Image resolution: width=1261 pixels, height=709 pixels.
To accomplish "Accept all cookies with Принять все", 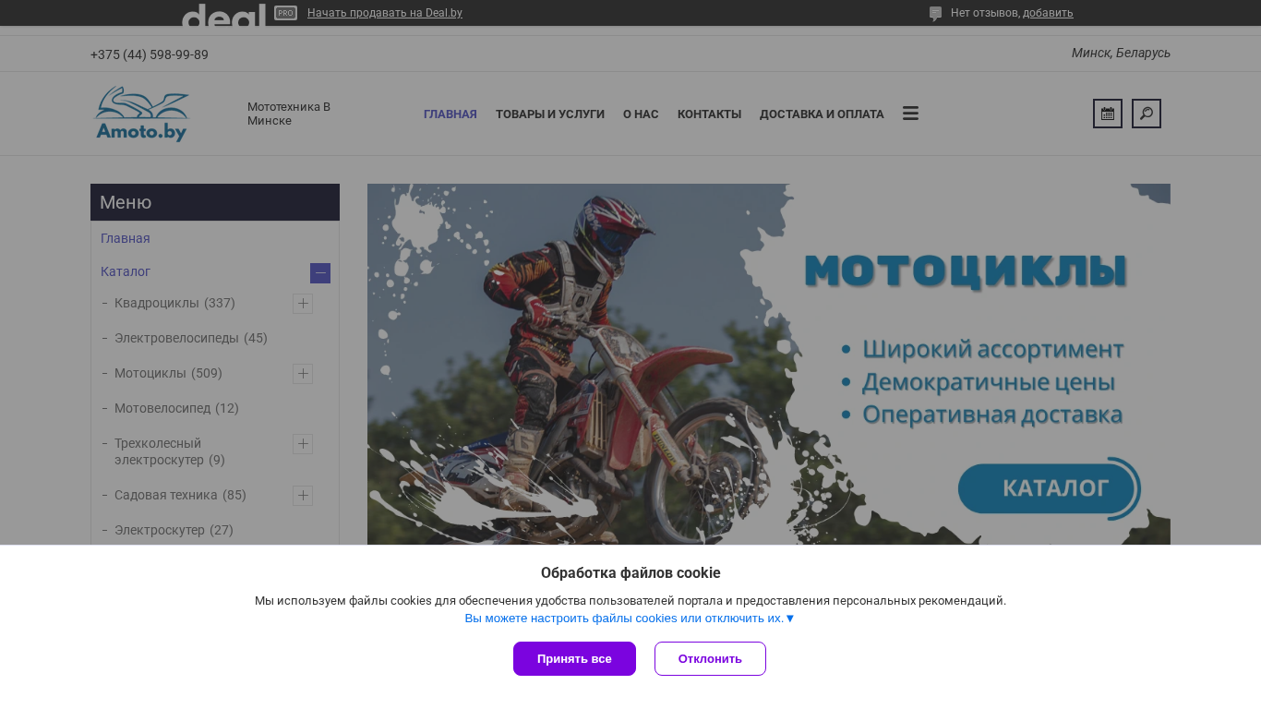I will 574,658.
